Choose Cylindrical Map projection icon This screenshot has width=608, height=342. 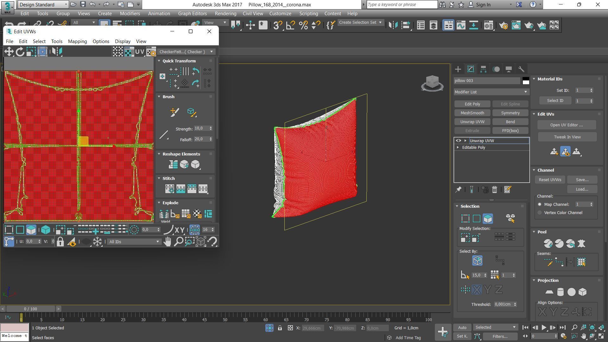560,292
